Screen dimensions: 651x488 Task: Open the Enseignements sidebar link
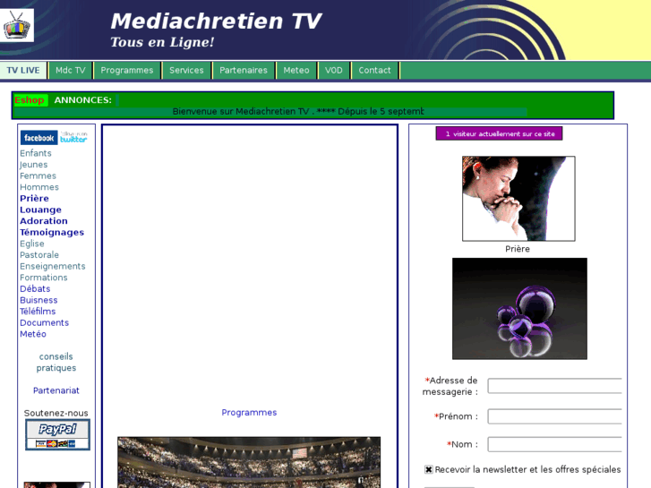[53, 266]
